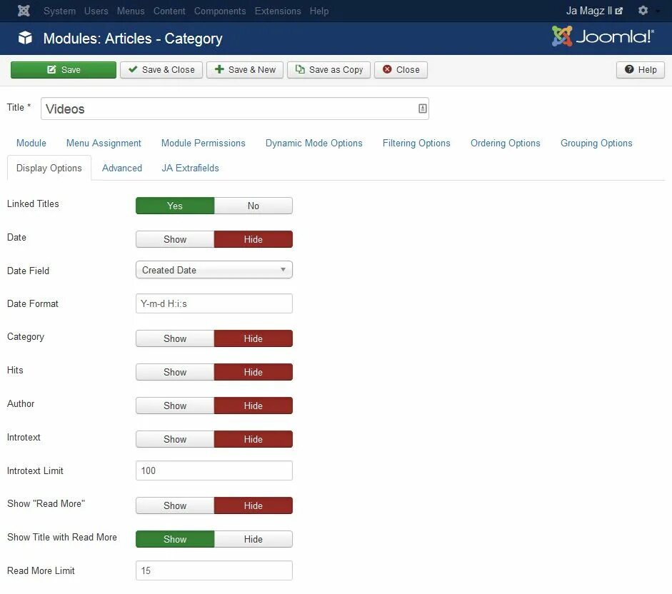Image resolution: width=672 pixels, height=594 pixels.
Task: Click Save & New button
Action: pos(245,70)
